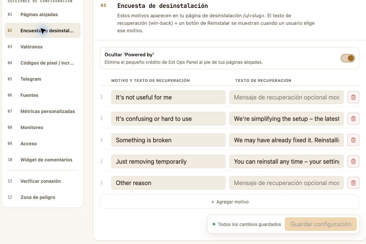Click "MOTIVO Y TEXTO DE RECUPERACIÓN" column header
The width and height of the screenshot is (366, 244).
tap(150, 80)
